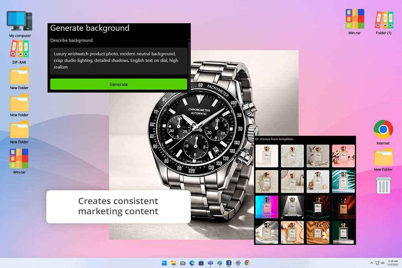Choose the spotlight beam perfume template
The height and width of the screenshot is (268, 402).
point(292,207)
